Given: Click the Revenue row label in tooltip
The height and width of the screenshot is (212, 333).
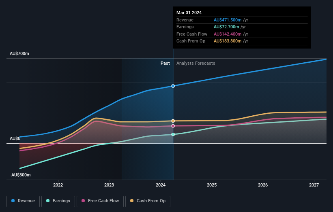Looking at the screenshot, I should click(185, 20).
